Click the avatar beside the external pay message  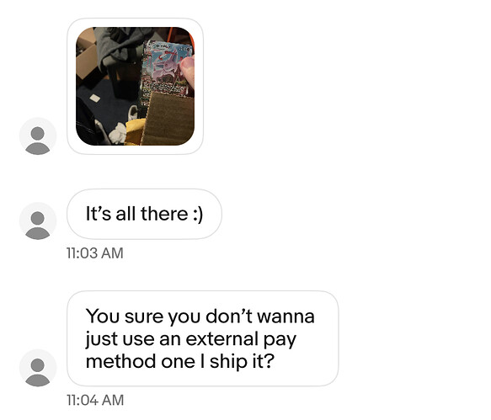[x=38, y=368]
